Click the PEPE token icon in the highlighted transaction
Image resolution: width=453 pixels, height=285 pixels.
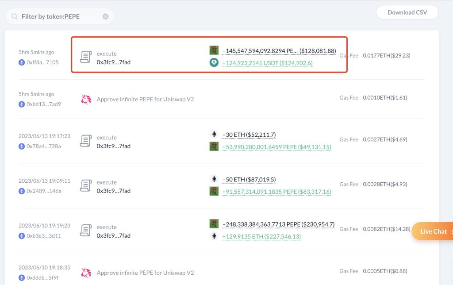click(x=214, y=50)
